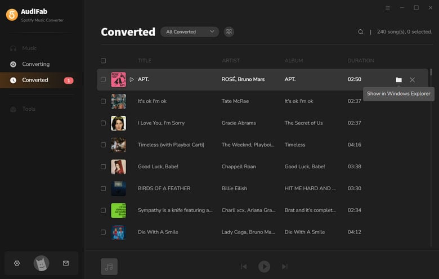This screenshot has height=279, width=439.
Task: Check the Timeless song checkbox
Action: [103, 145]
